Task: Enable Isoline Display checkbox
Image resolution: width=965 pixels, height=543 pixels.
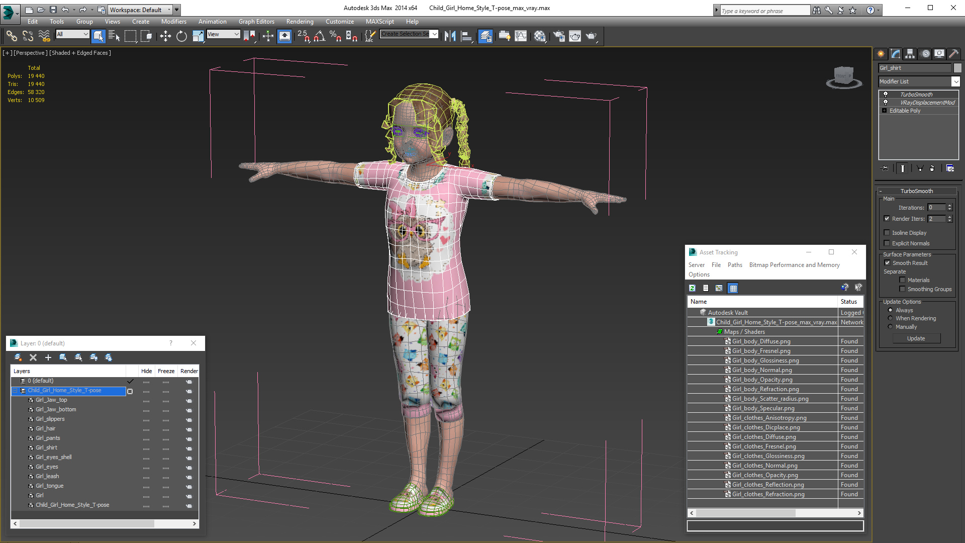Action: coord(887,233)
